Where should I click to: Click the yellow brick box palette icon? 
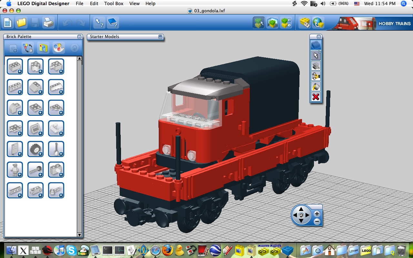43,48
